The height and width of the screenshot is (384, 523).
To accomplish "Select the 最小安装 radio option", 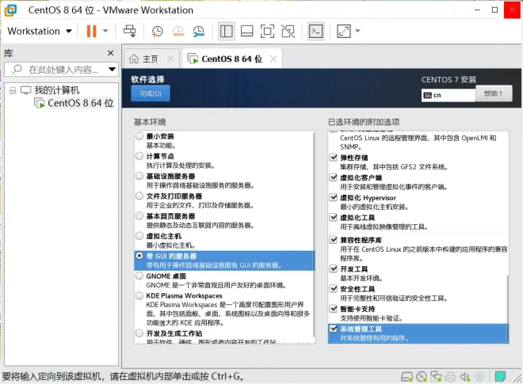I will pos(139,136).
